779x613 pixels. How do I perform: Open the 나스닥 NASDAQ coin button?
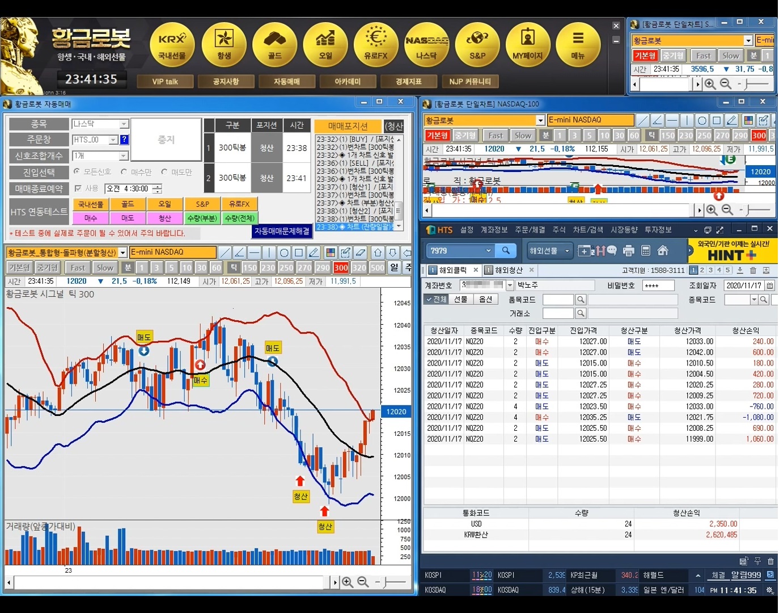(x=426, y=44)
